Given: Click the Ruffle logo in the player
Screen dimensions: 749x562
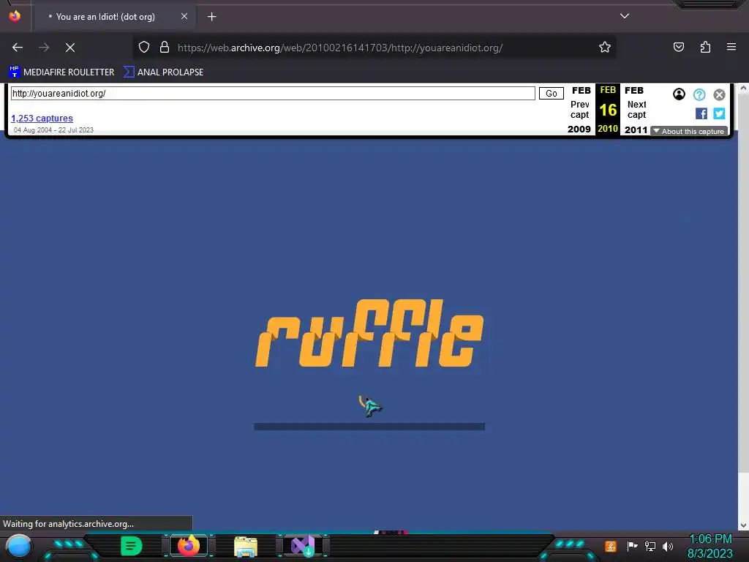Looking at the screenshot, I should coord(369,333).
